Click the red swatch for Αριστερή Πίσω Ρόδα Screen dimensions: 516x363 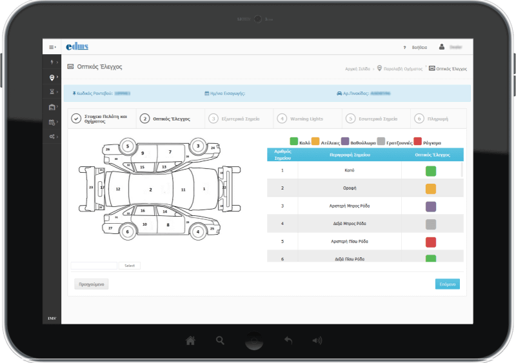point(431,242)
